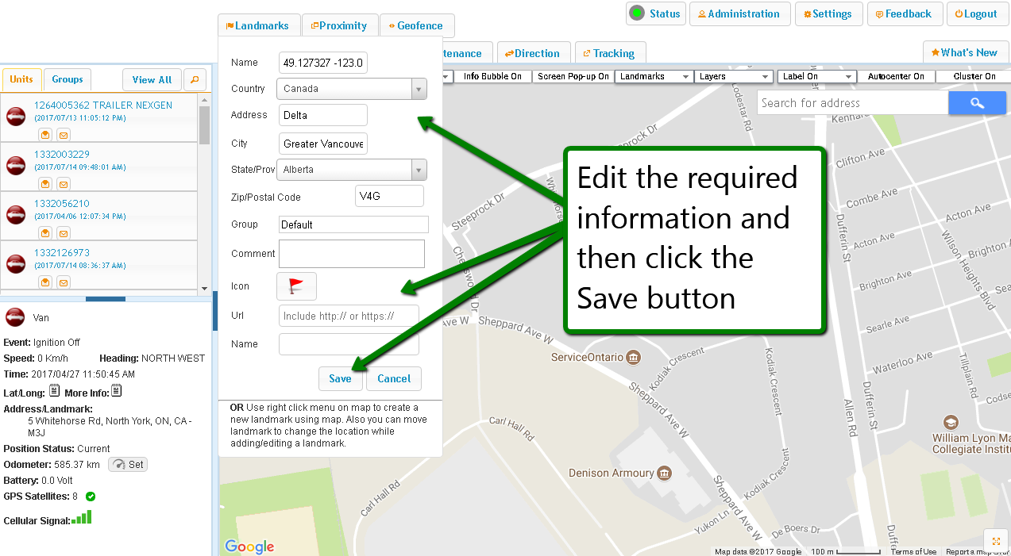Image resolution: width=1011 pixels, height=556 pixels.
Task: Click into the Zip/Postal Code field
Action: (x=389, y=197)
